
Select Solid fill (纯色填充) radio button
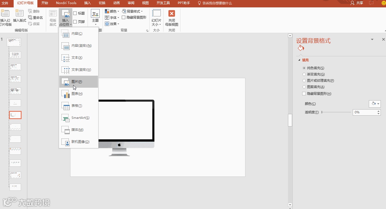click(304, 68)
